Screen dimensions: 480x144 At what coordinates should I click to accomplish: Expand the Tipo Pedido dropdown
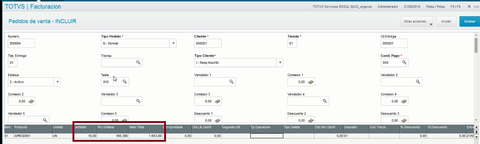pyautogui.click(x=173, y=43)
